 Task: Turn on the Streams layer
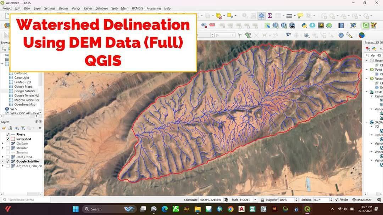(7, 152)
